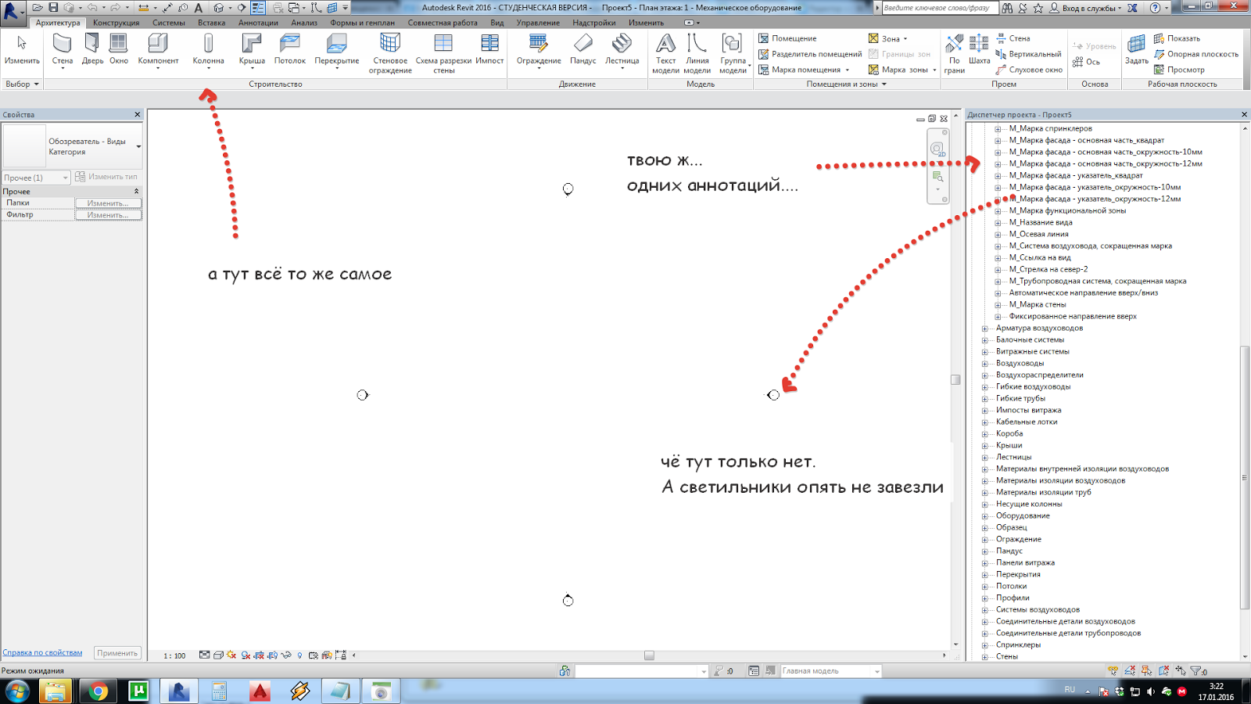Click Разделитель помещений tool
This screenshot has width=1251, height=704.
(810, 54)
